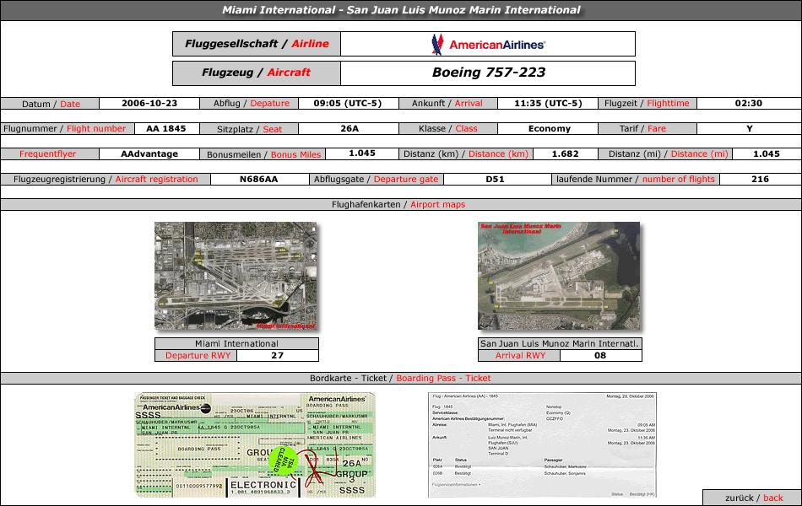
Task: Click the Klasse / Class label
Action: point(448,129)
